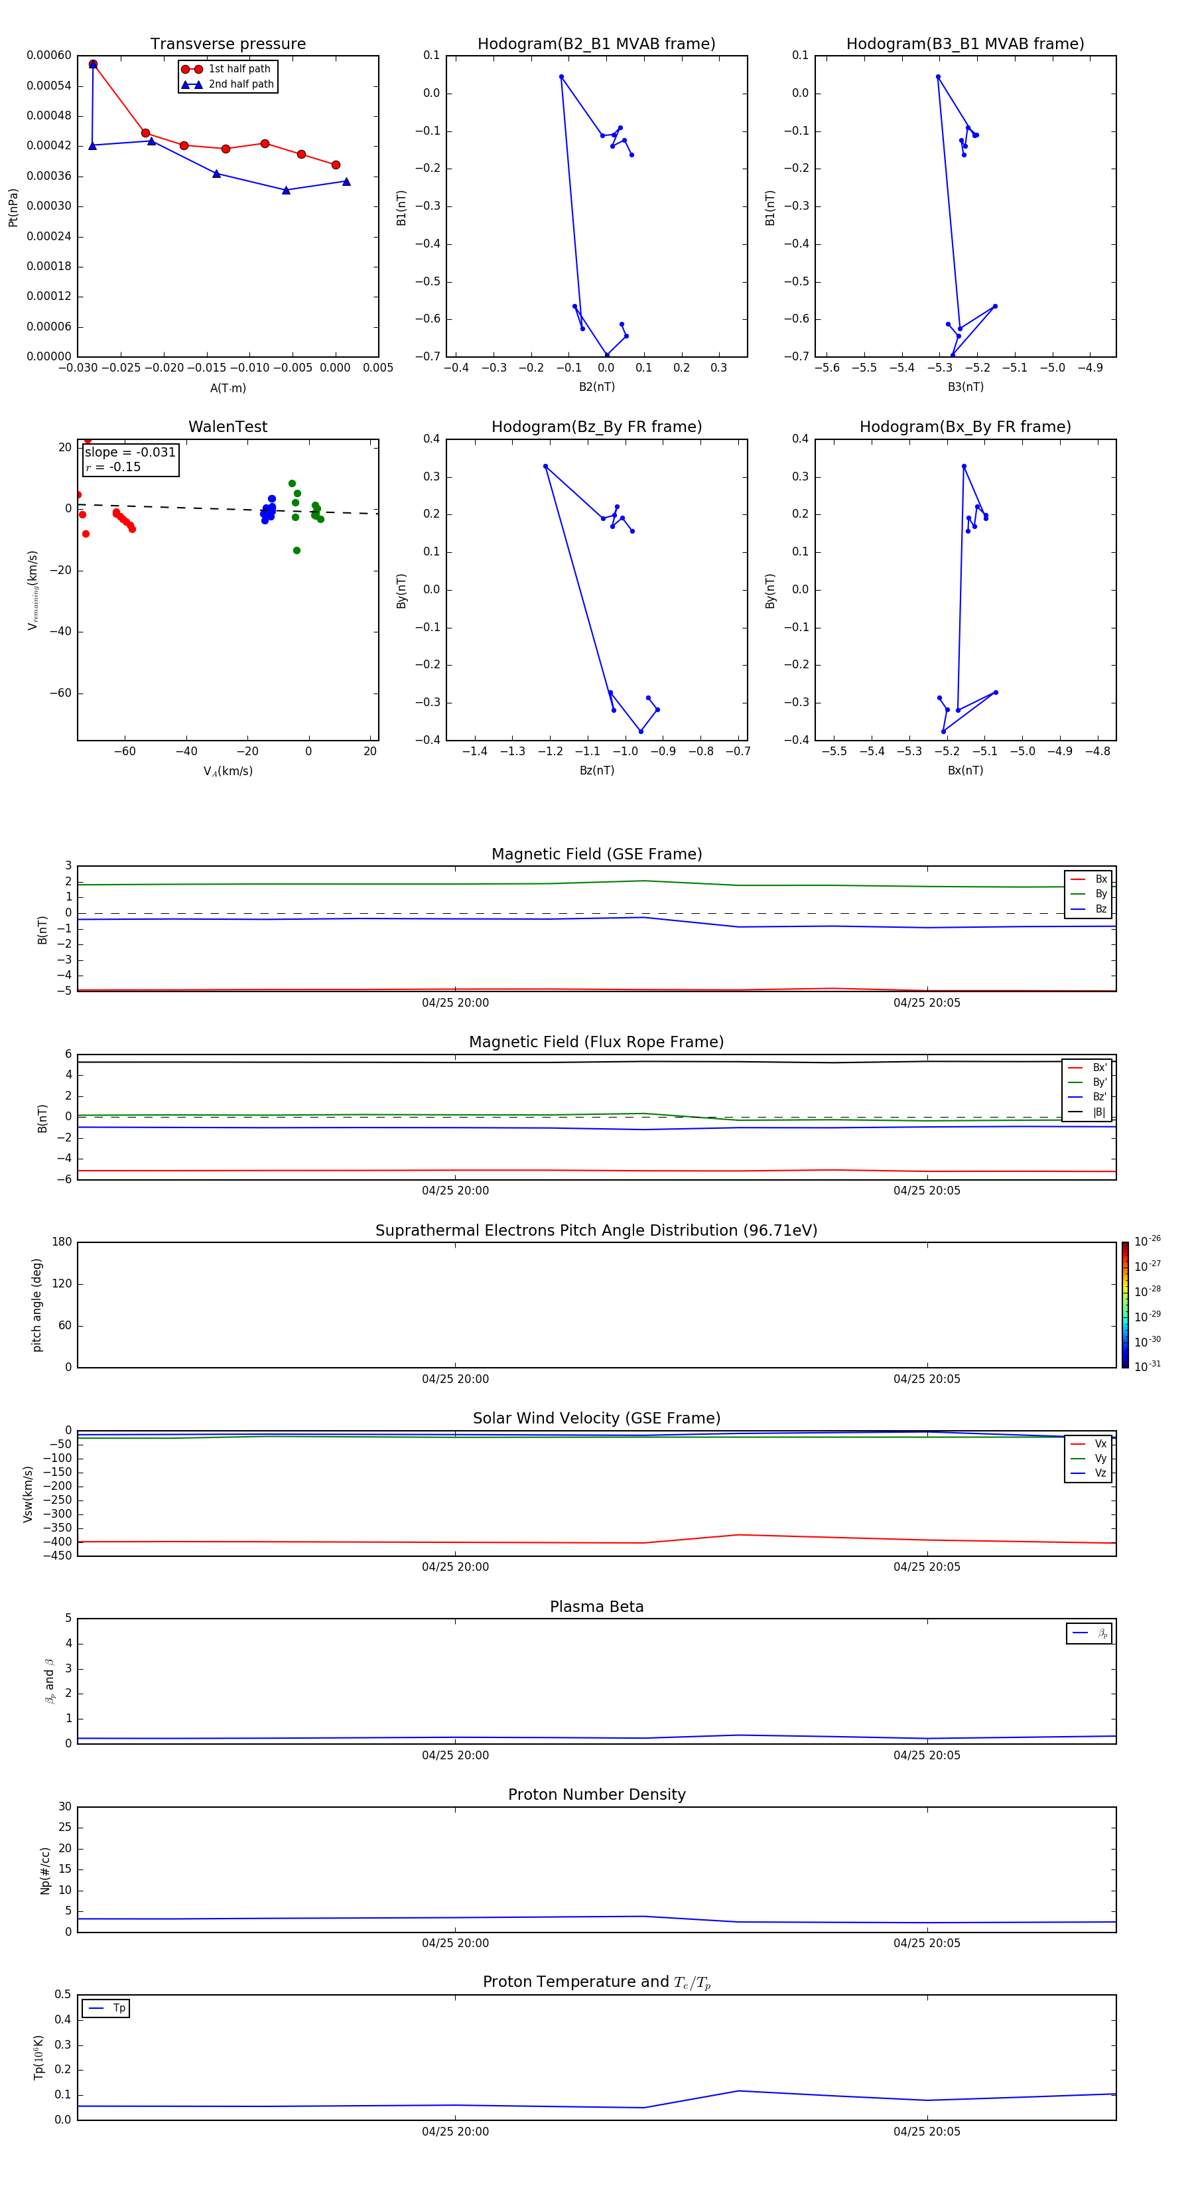
Task: Click the "Bx'" legend entry in flux rope plot
Action: coord(1088,1068)
